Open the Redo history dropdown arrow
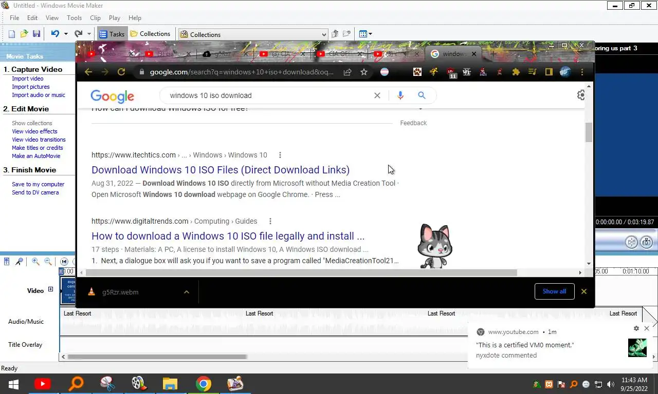Viewport: 658px width, 394px height. (x=89, y=34)
